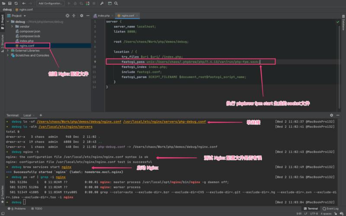
Task: Click line number 9 in the gutter
Action: 95,62
